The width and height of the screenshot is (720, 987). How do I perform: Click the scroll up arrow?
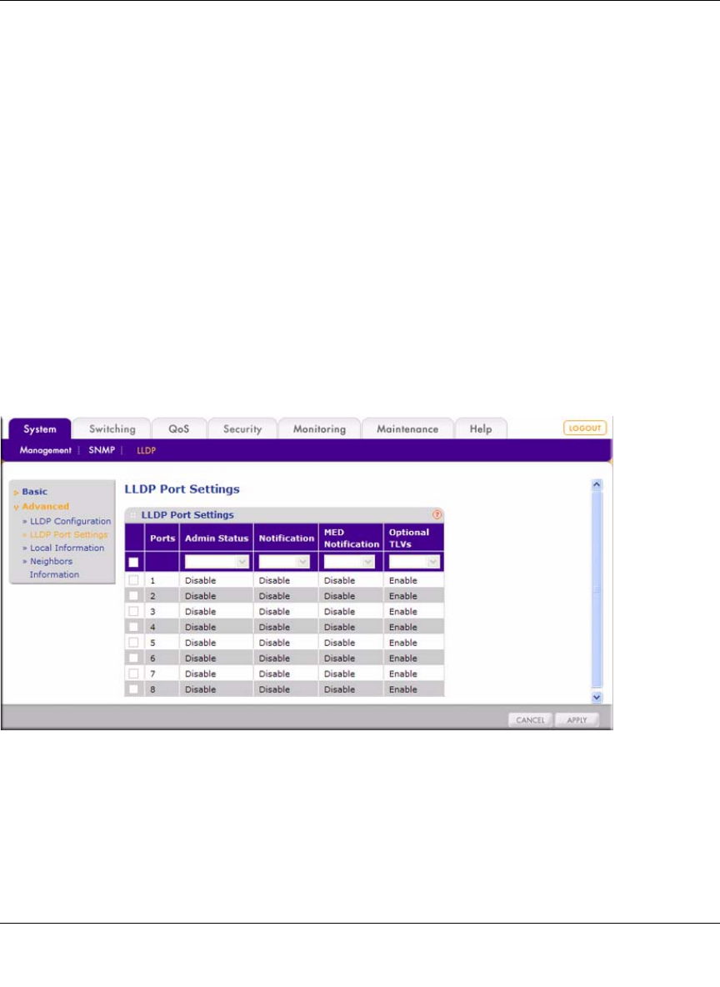click(x=597, y=484)
